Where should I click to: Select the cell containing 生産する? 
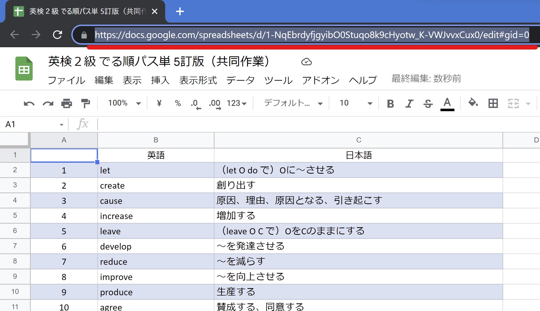pyautogui.click(x=358, y=292)
